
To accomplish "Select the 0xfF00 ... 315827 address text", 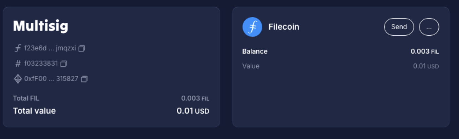I will 51,79.
